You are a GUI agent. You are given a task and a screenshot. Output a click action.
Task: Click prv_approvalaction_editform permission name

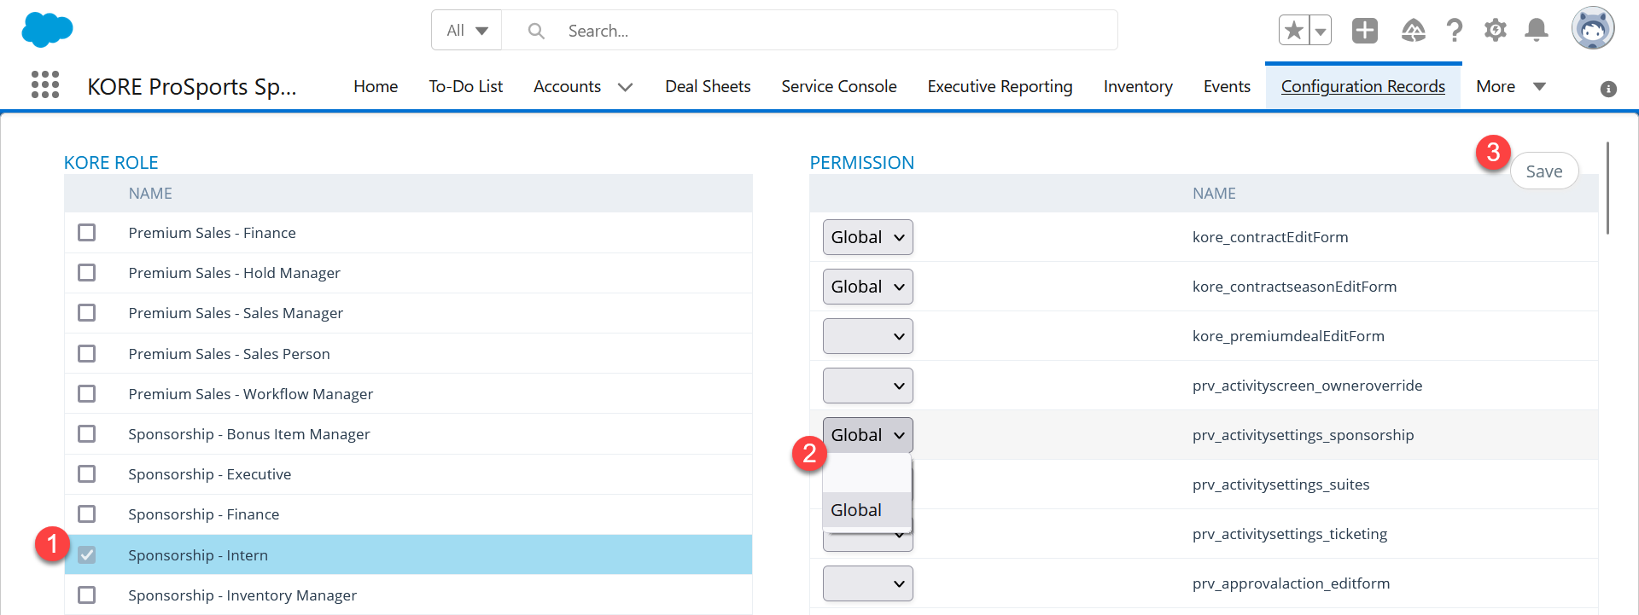click(1291, 583)
